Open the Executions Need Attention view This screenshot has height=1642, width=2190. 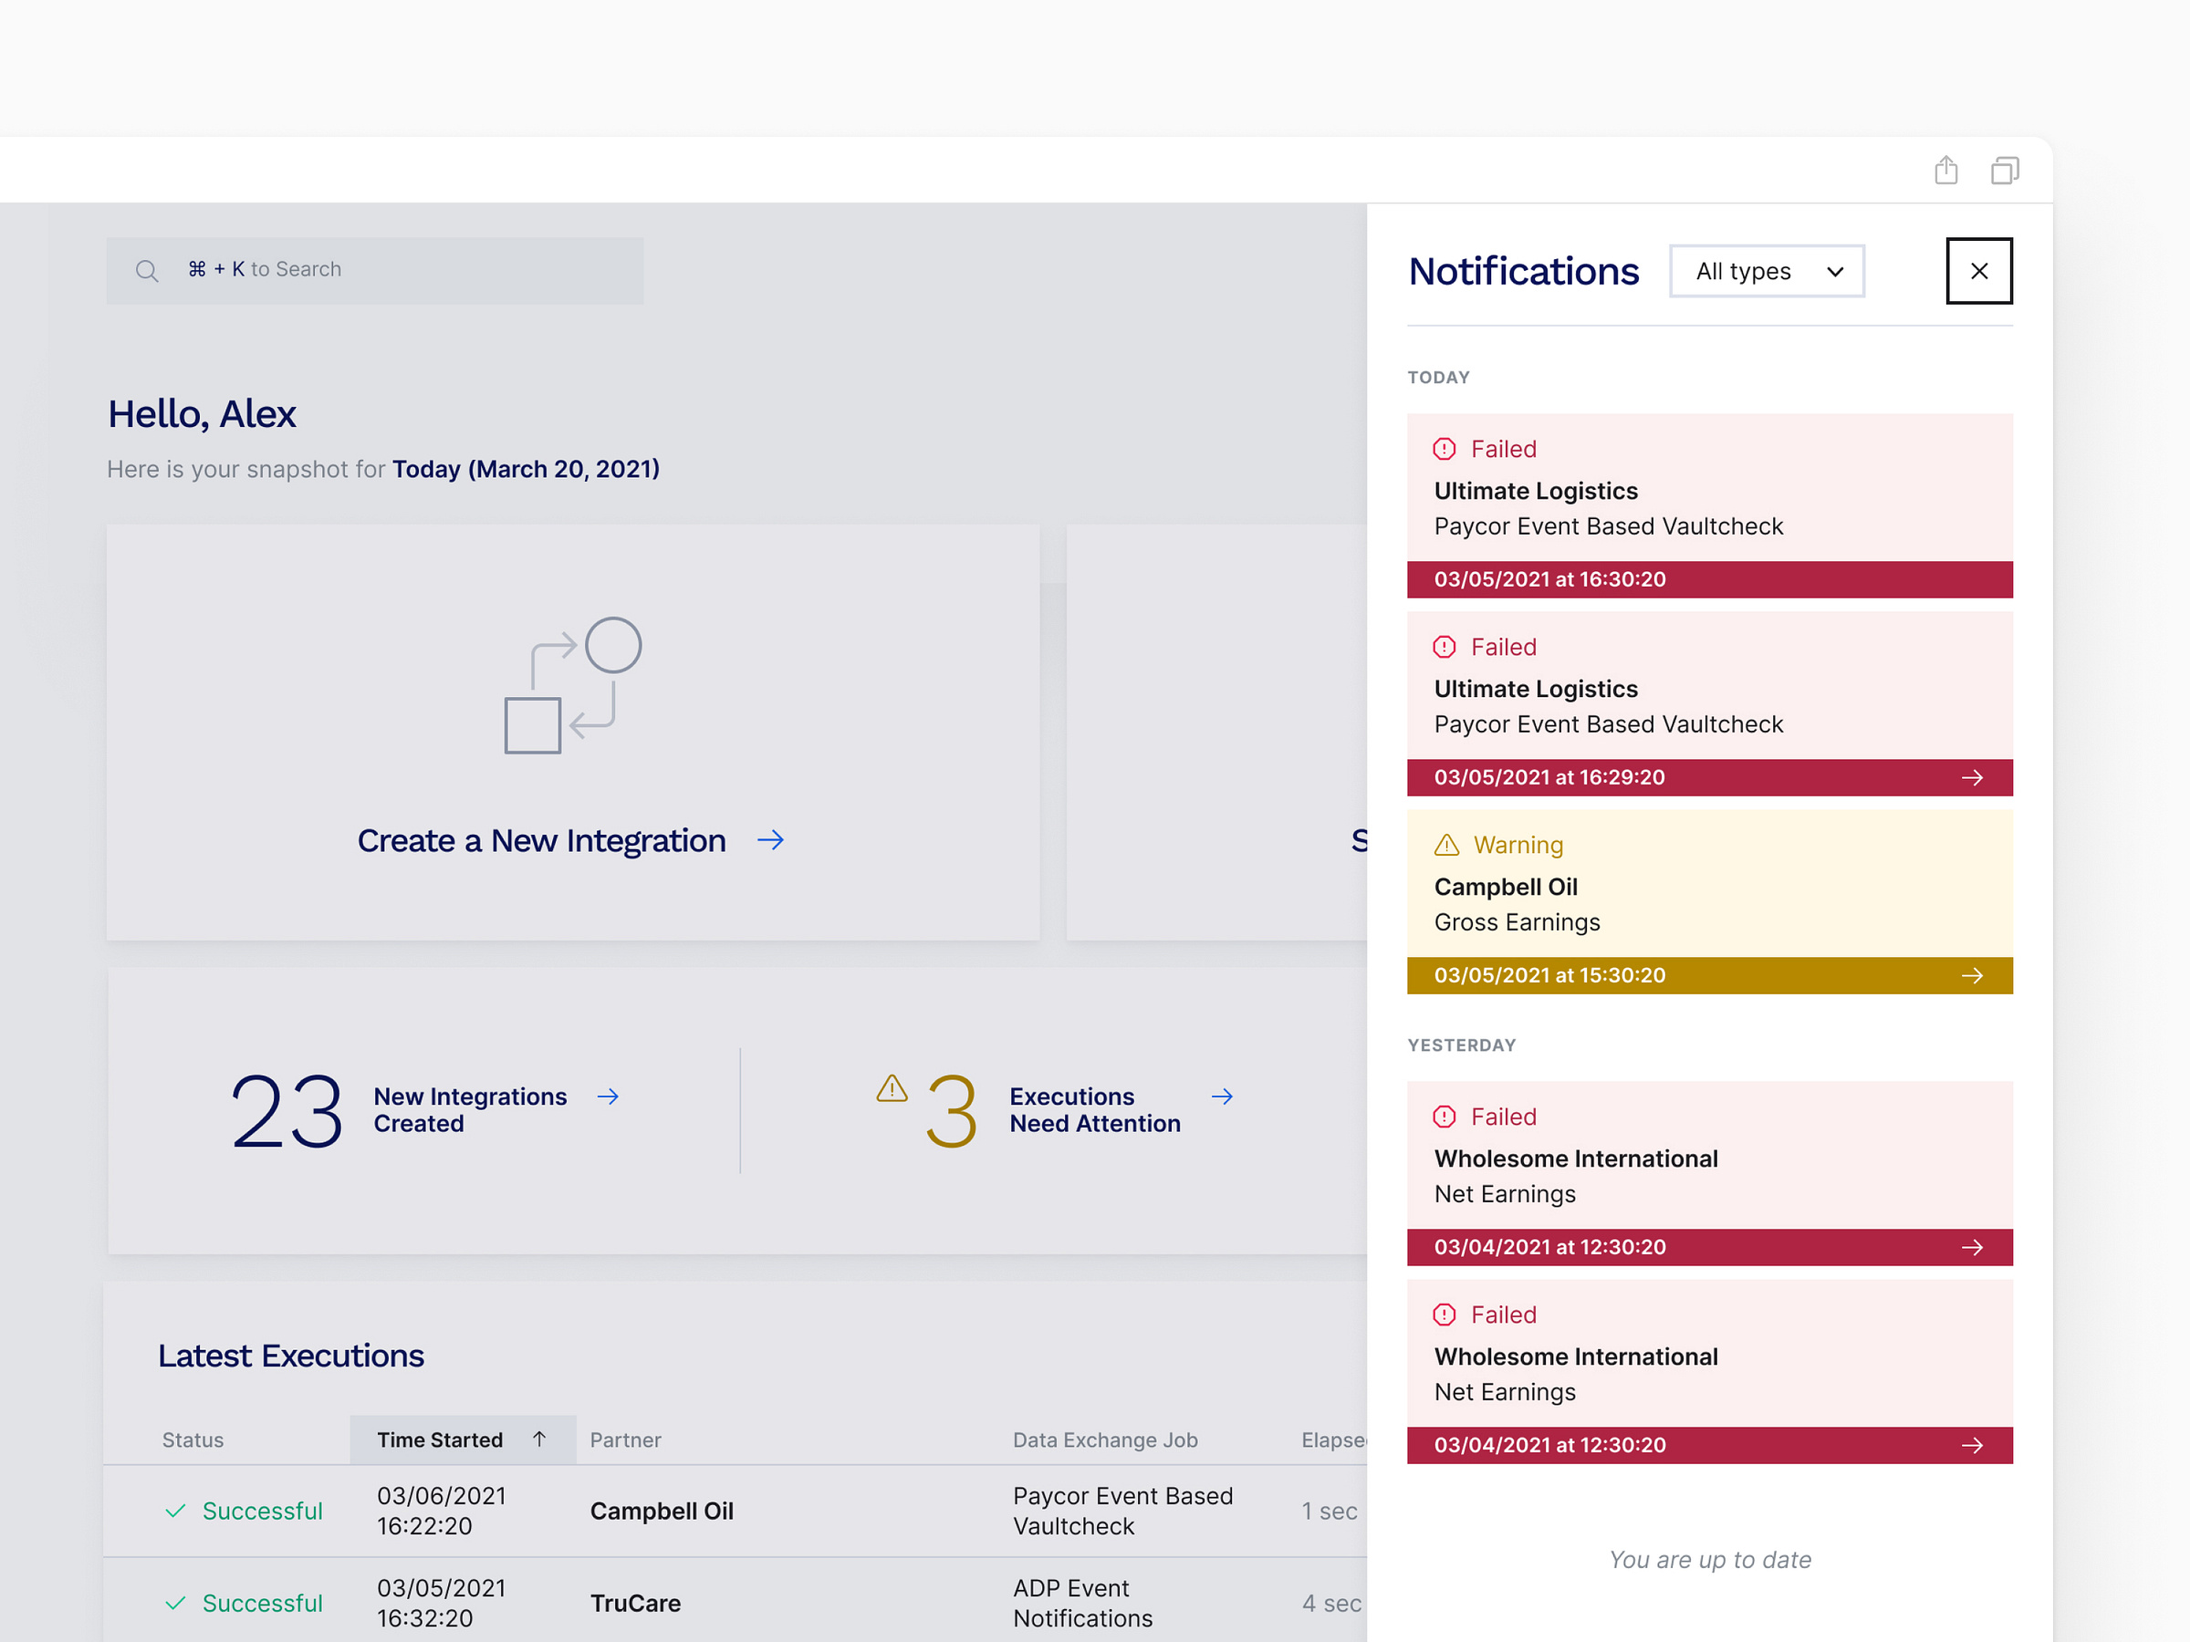coord(1095,1109)
